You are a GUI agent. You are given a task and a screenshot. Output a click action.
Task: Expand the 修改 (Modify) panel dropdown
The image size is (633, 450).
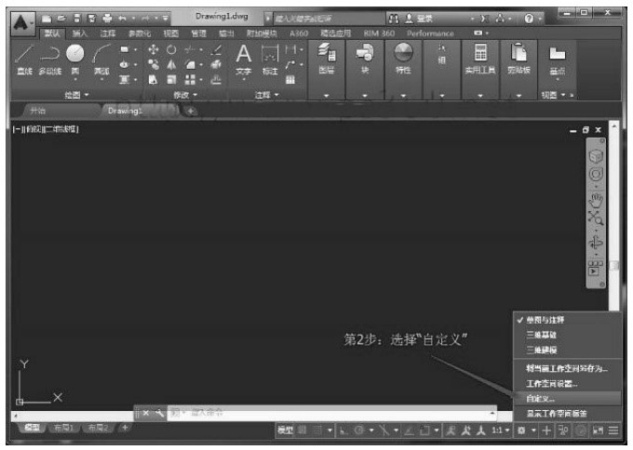click(184, 95)
